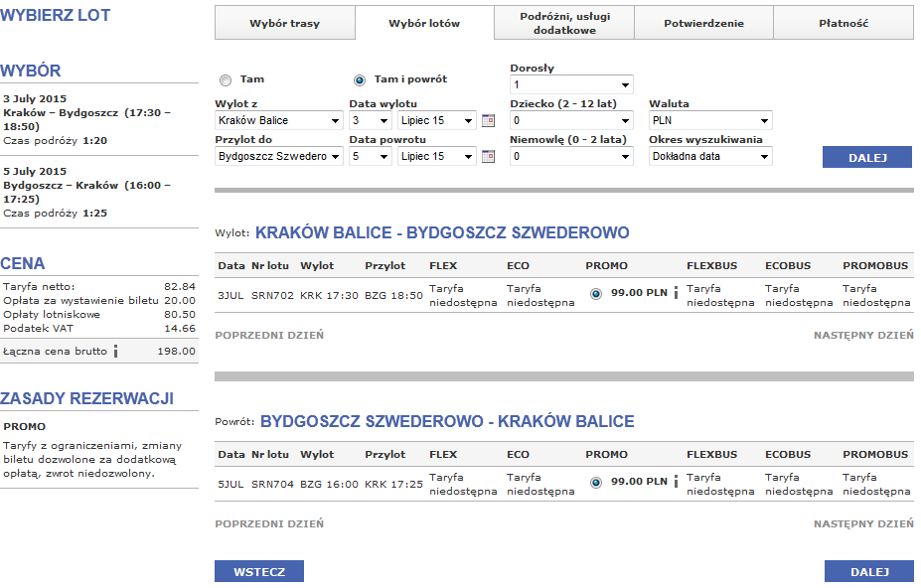Open the return date calendar picker icon

[x=488, y=157]
